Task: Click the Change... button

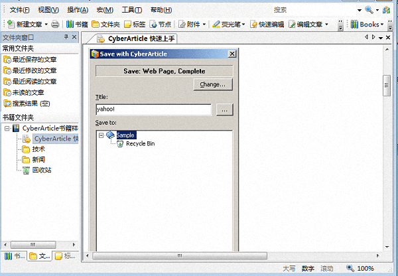Action: (212, 84)
